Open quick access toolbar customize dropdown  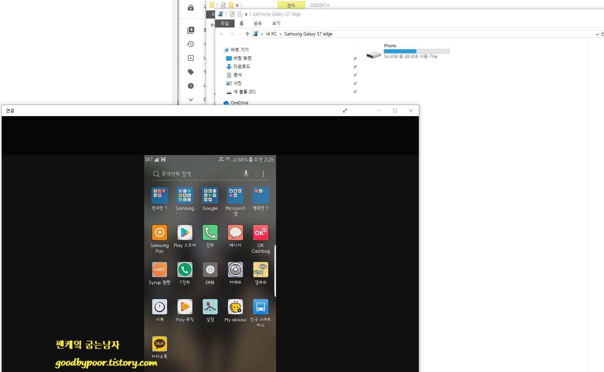(x=246, y=14)
